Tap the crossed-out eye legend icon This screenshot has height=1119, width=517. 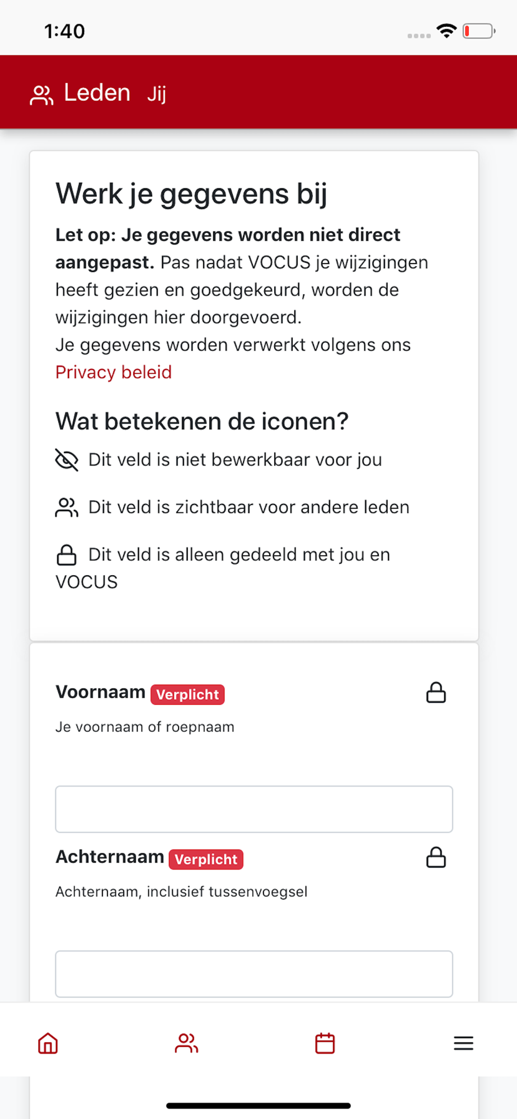67,460
